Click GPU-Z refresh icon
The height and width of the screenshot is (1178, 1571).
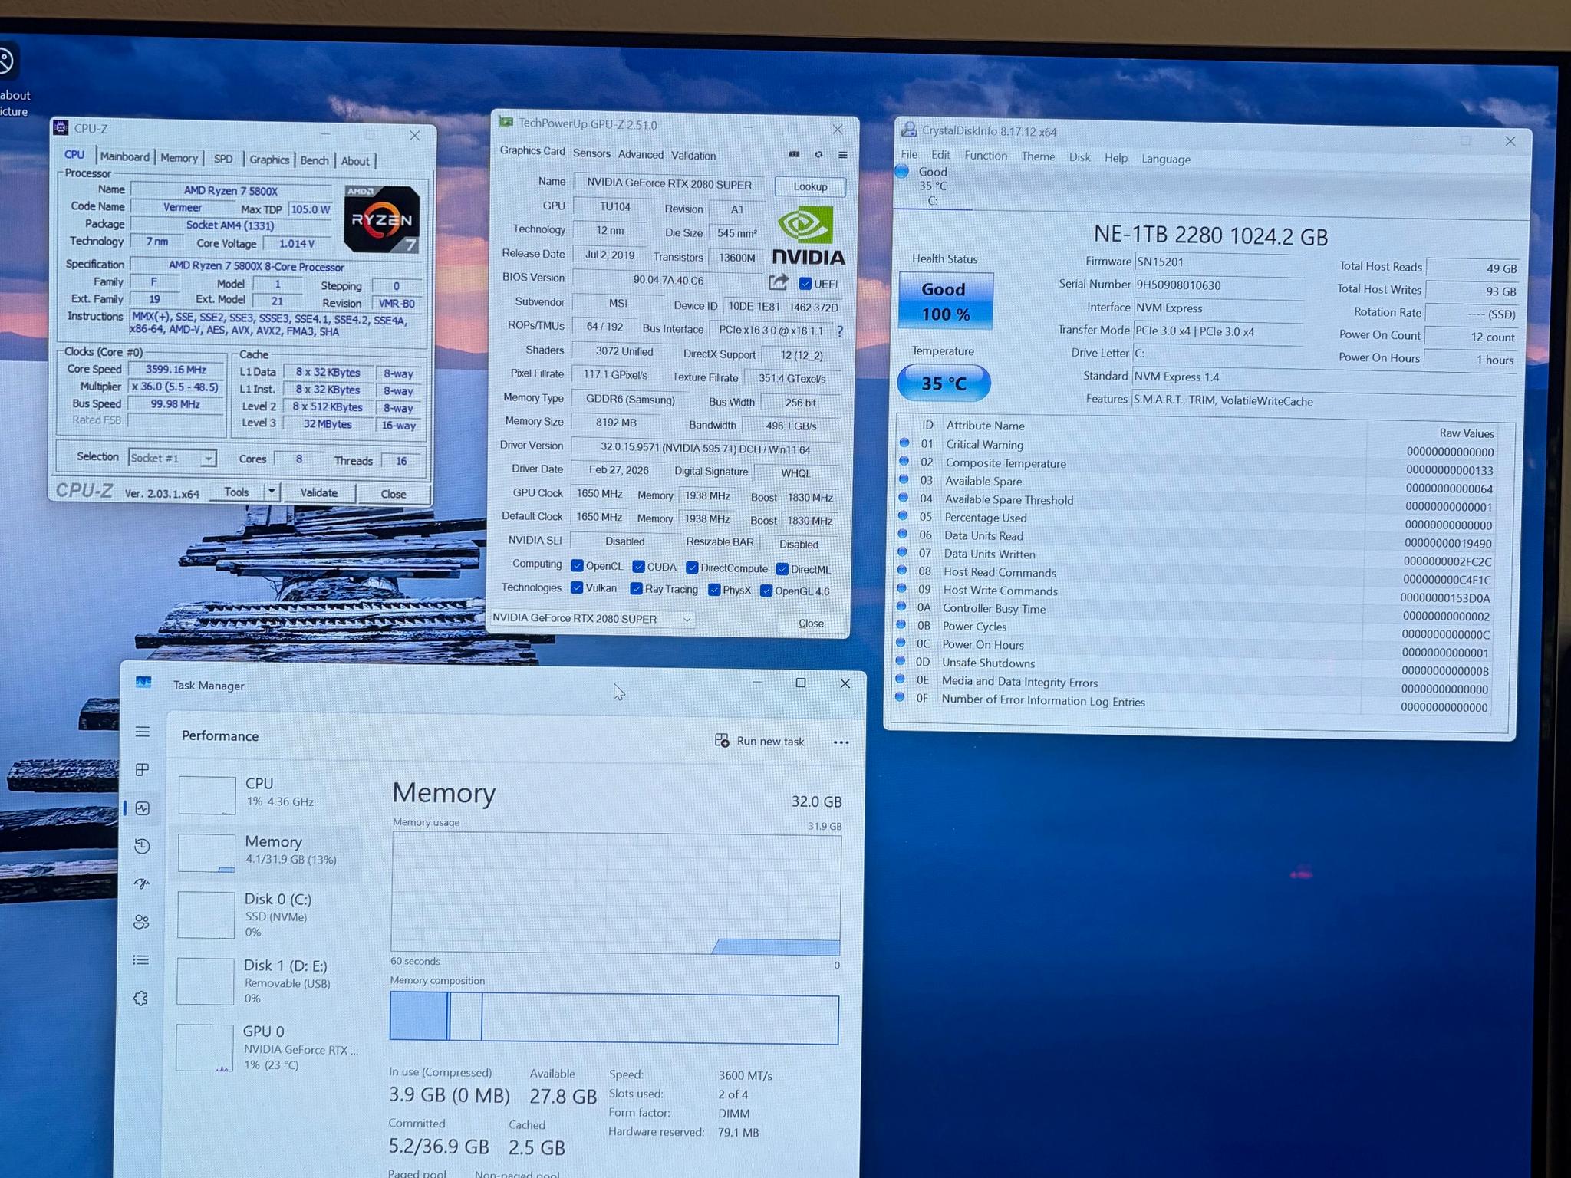point(818,154)
